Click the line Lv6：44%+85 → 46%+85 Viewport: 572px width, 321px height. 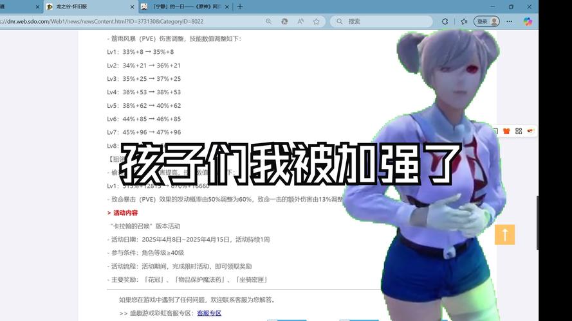point(143,119)
